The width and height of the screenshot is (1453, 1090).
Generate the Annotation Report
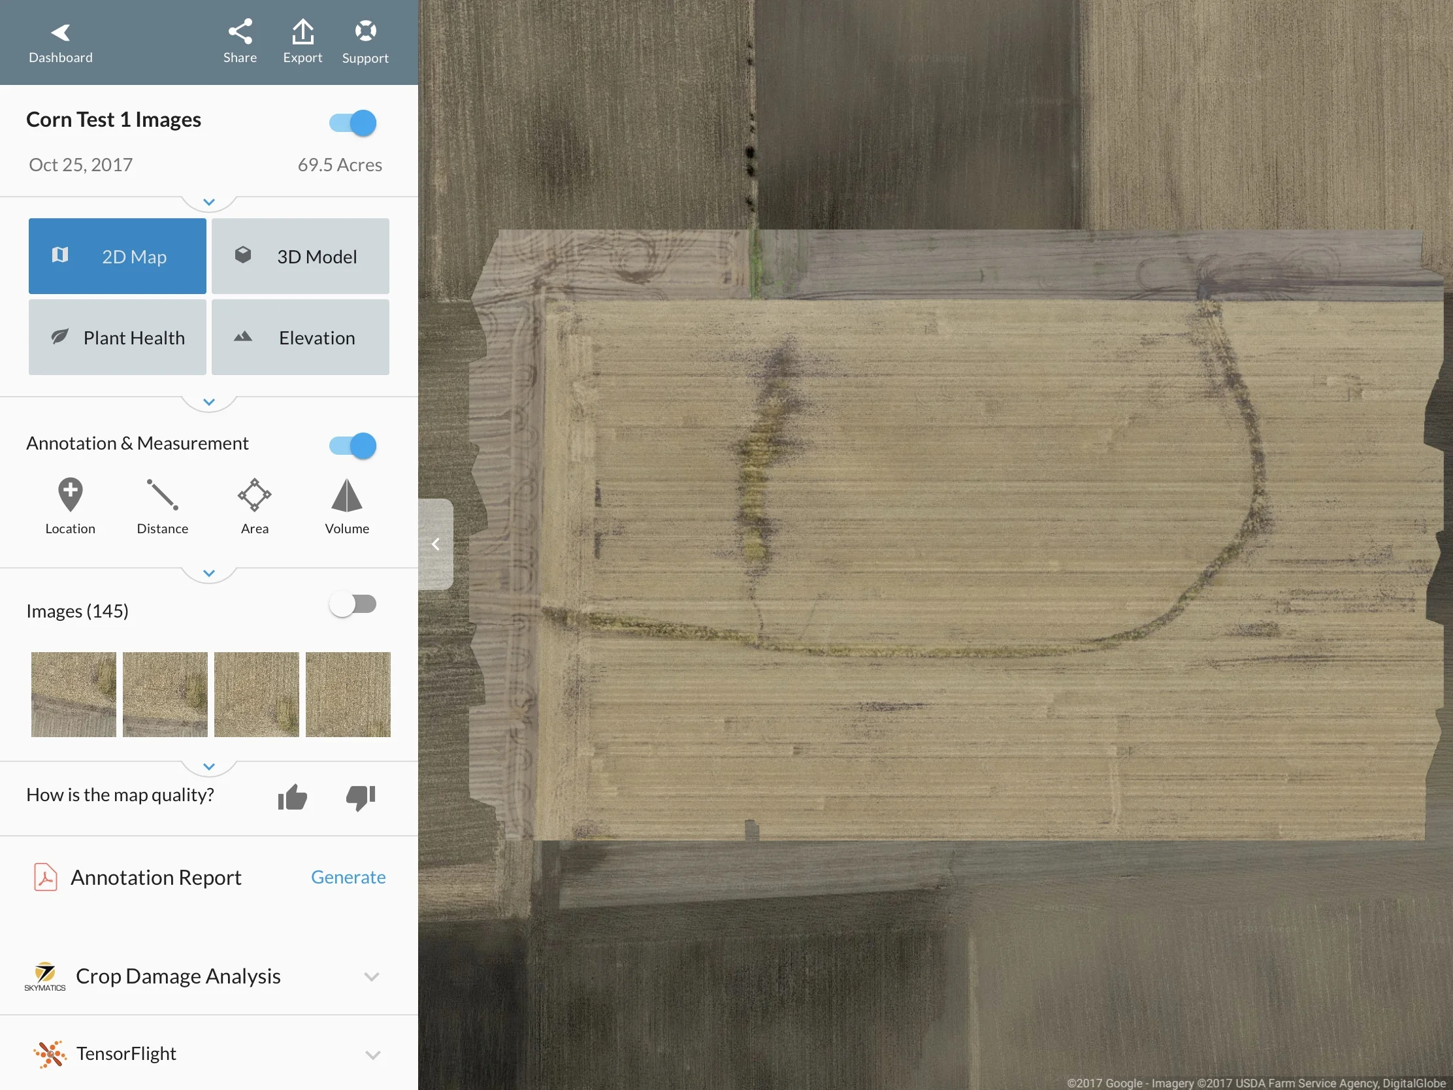click(348, 877)
